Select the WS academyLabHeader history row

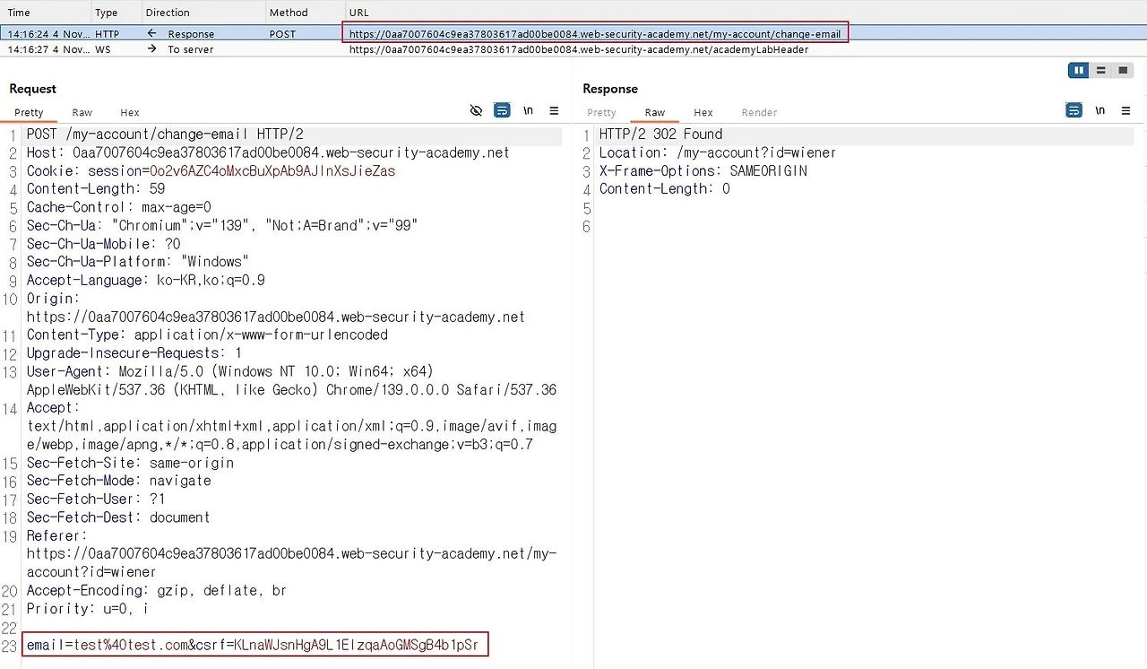click(573, 49)
